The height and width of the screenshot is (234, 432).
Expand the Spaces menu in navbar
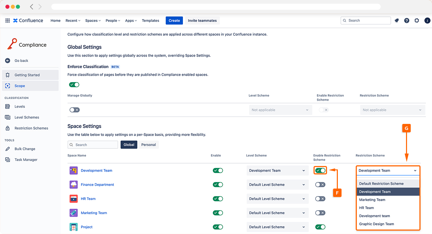[93, 21]
